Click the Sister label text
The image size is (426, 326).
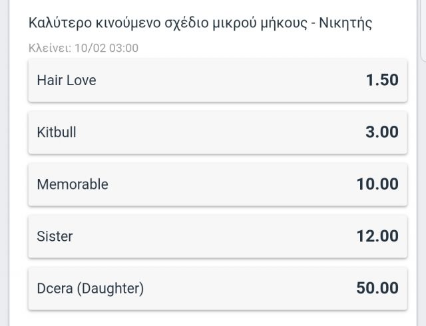(55, 236)
